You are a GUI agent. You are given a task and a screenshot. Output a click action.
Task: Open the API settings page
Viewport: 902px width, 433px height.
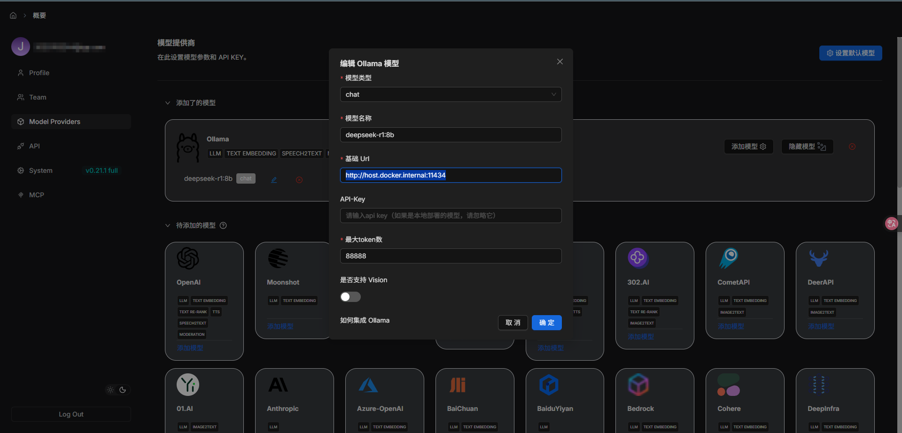tap(71, 146)
